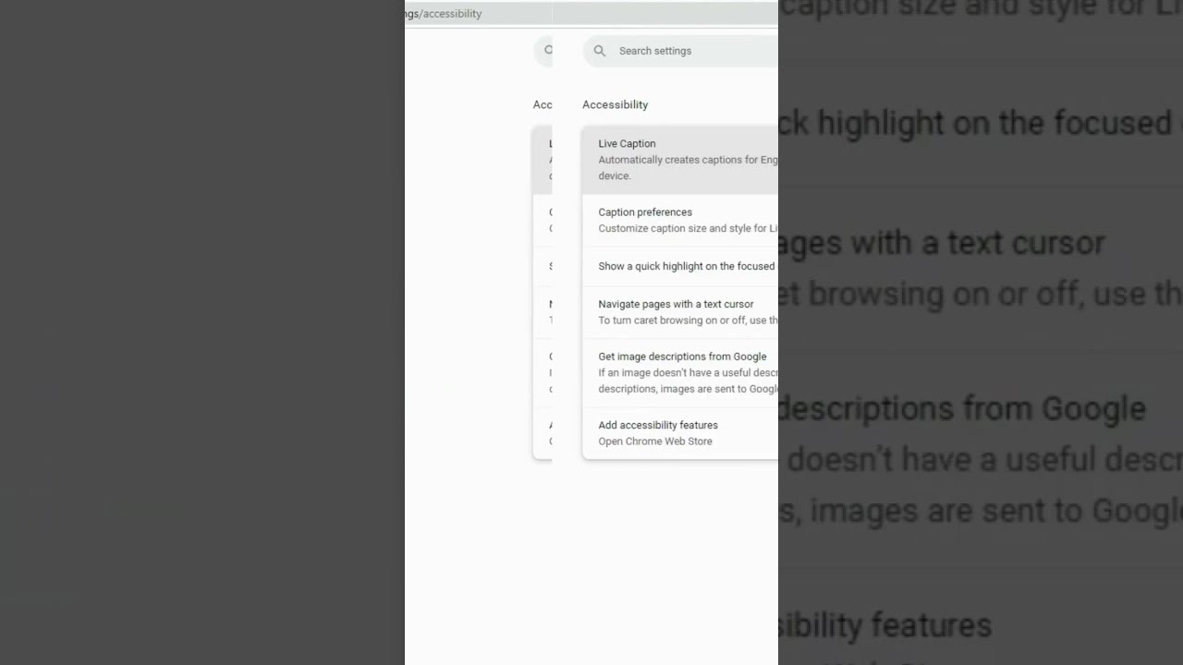Open Caption preferences
This screenshot has width=1183, height=665.
(680, 220)
